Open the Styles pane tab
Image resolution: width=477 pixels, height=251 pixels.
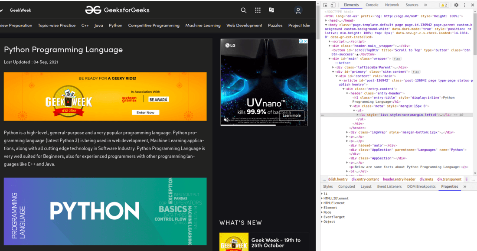328,186
